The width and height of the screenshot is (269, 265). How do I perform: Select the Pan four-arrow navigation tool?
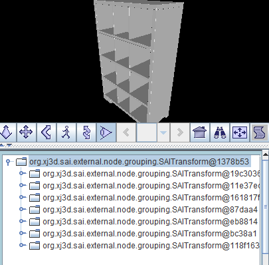pos(26,132)
